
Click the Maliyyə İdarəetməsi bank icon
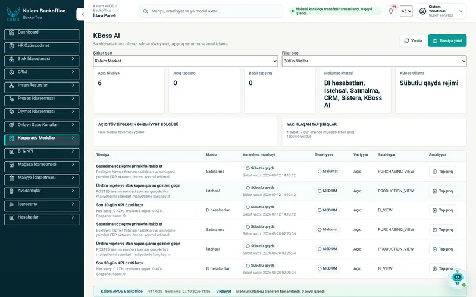pos(11,178)
